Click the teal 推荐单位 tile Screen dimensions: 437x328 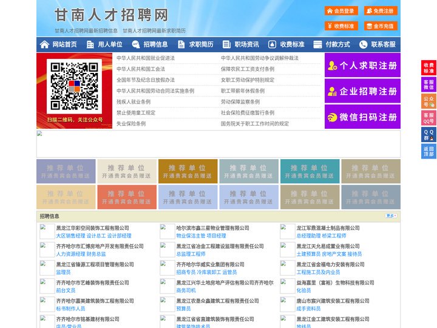coord(310,171)
